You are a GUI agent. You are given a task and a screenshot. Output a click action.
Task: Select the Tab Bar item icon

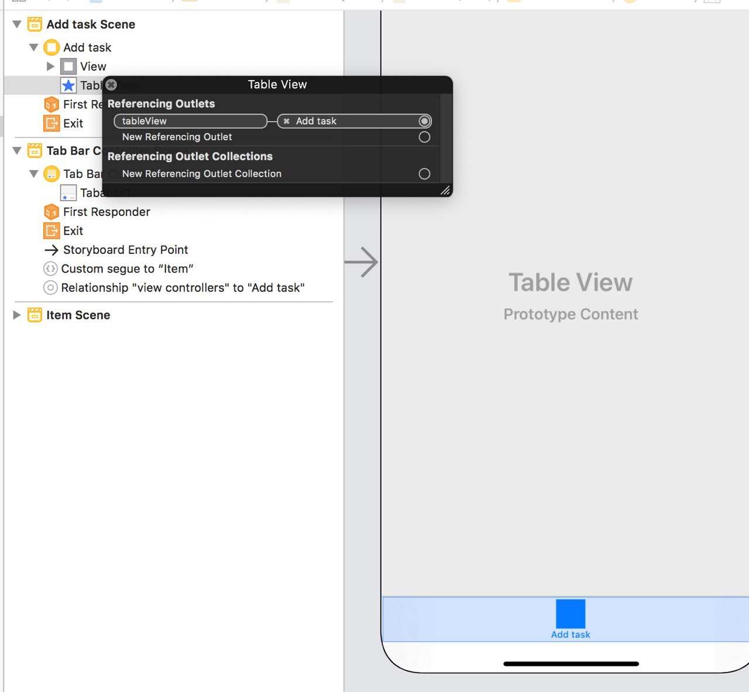click(68, 193)
